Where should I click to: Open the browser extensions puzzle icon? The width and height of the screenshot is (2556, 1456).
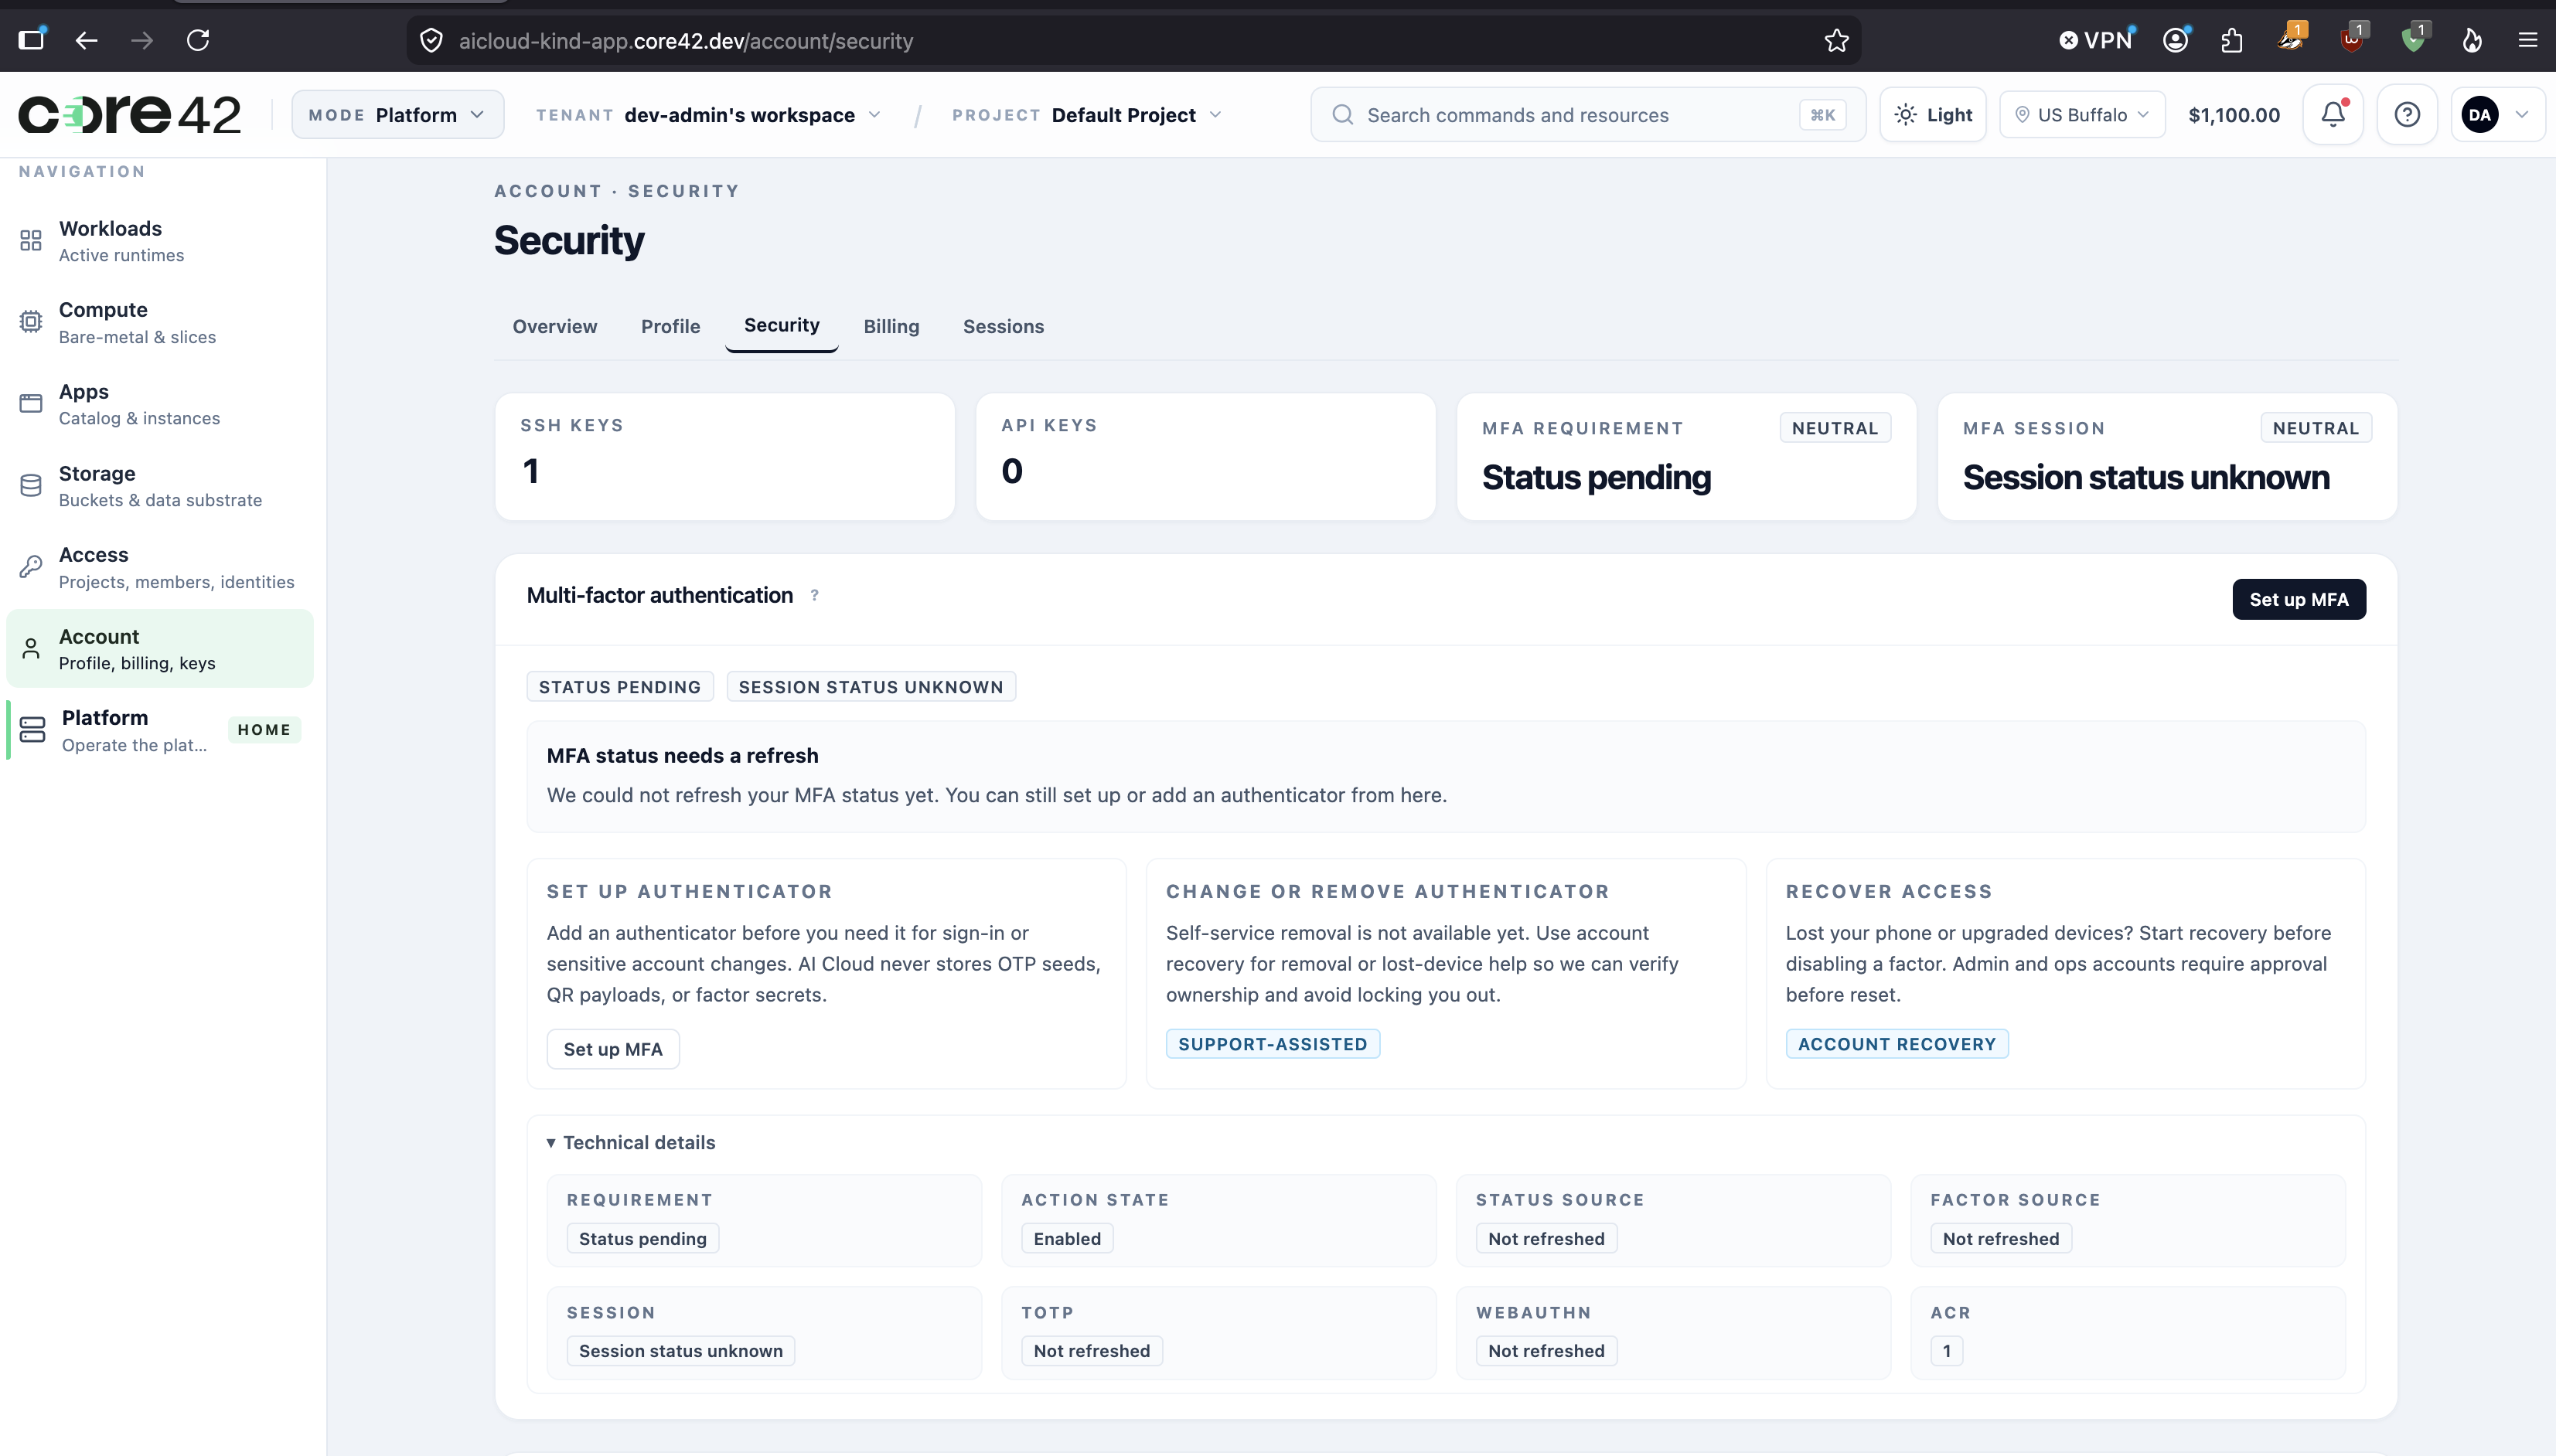coord(2232,41)
